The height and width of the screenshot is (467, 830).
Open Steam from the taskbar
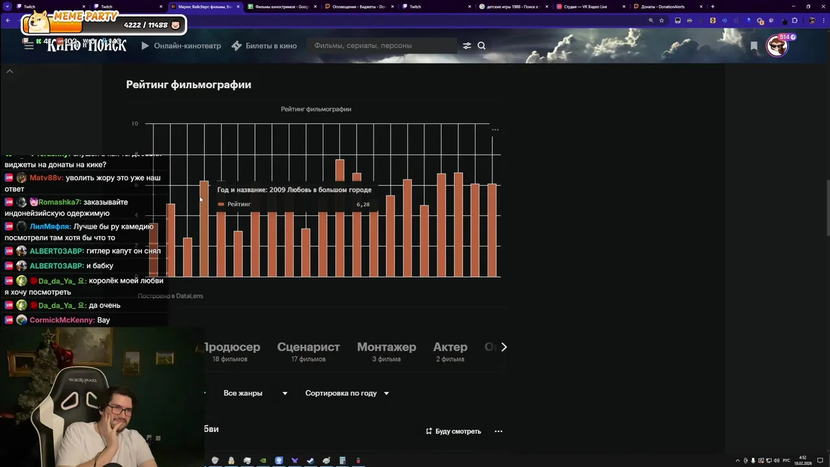[311, 461]
